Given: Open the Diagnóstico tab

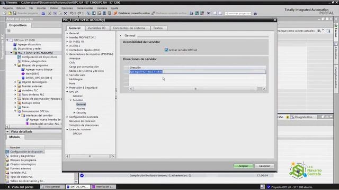Looking at the screenshot, I should (x=303, y=117).
